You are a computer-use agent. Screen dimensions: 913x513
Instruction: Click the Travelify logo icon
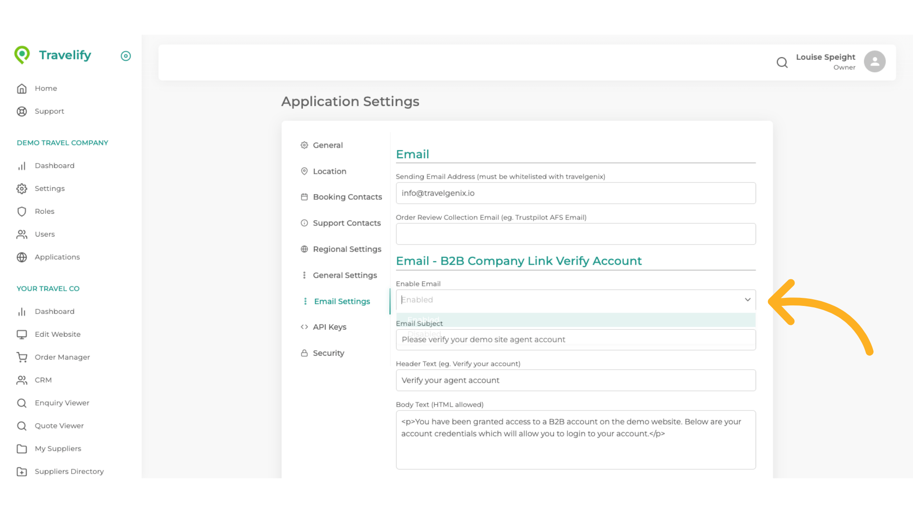point(22,55)
